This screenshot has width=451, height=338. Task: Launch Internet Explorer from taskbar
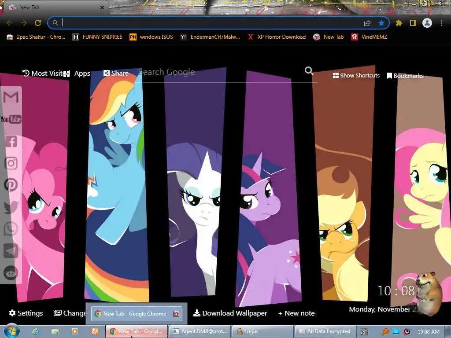tap(35, 331)
